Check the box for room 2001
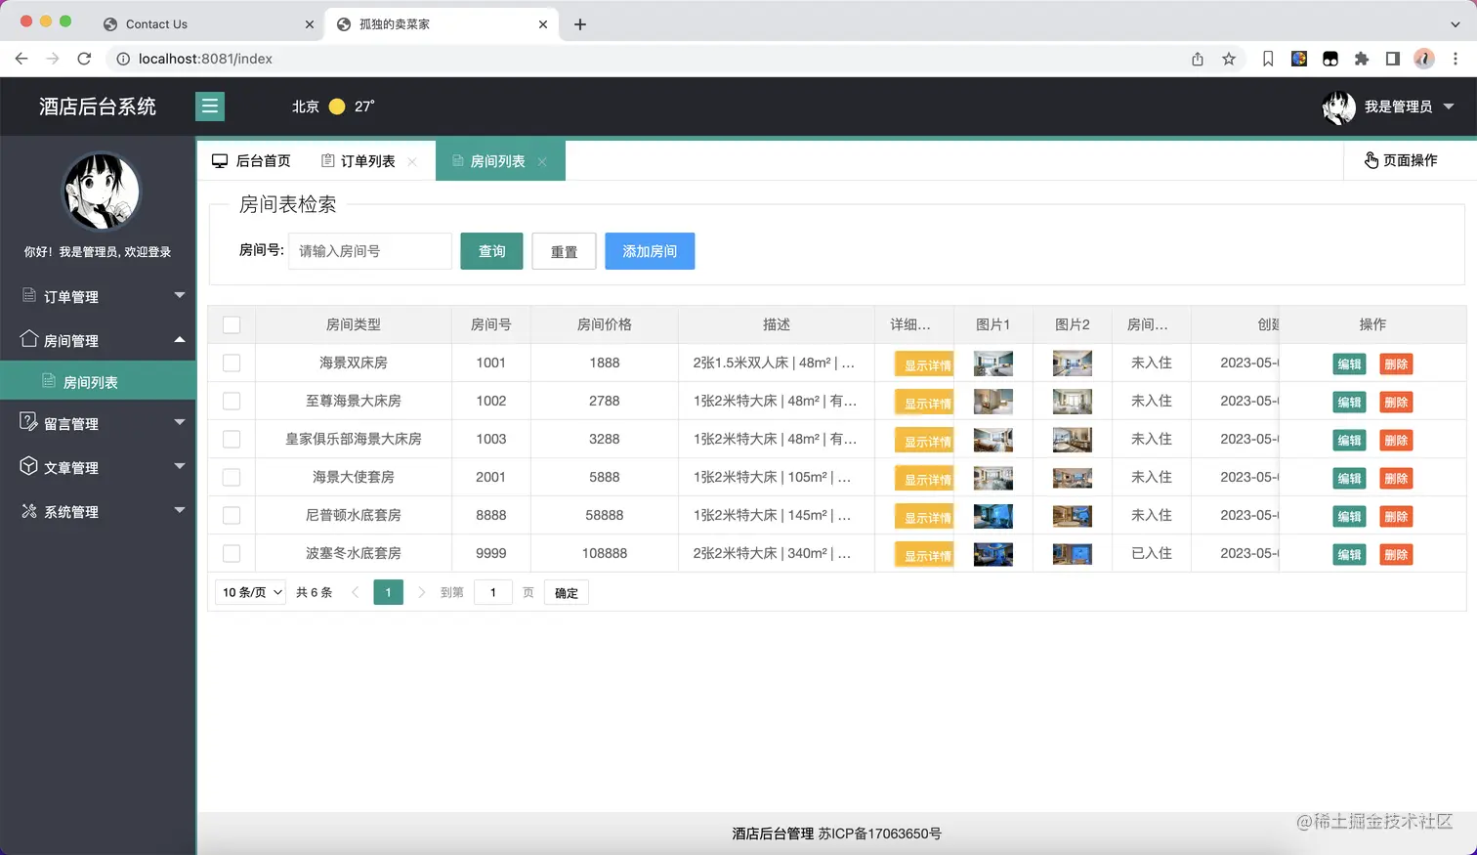 (x=232, y=477)
